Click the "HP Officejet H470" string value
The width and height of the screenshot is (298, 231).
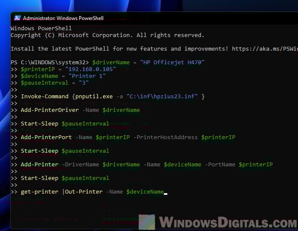(x=172, y=63)
